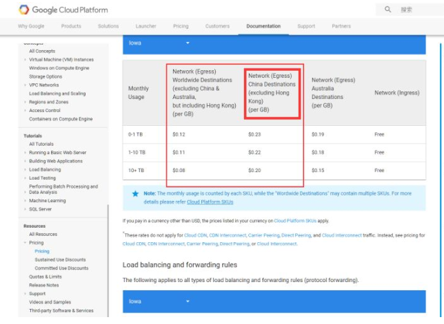Go to the Launcher tab
This screenshot has height=324, width=444.
[x=146, y=26]
